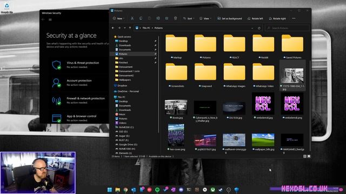Image resolution: width=346 pixels, height=194 pixels.
Task: Click Windows Security hamburger menu icon
Action: click(50, 19)
